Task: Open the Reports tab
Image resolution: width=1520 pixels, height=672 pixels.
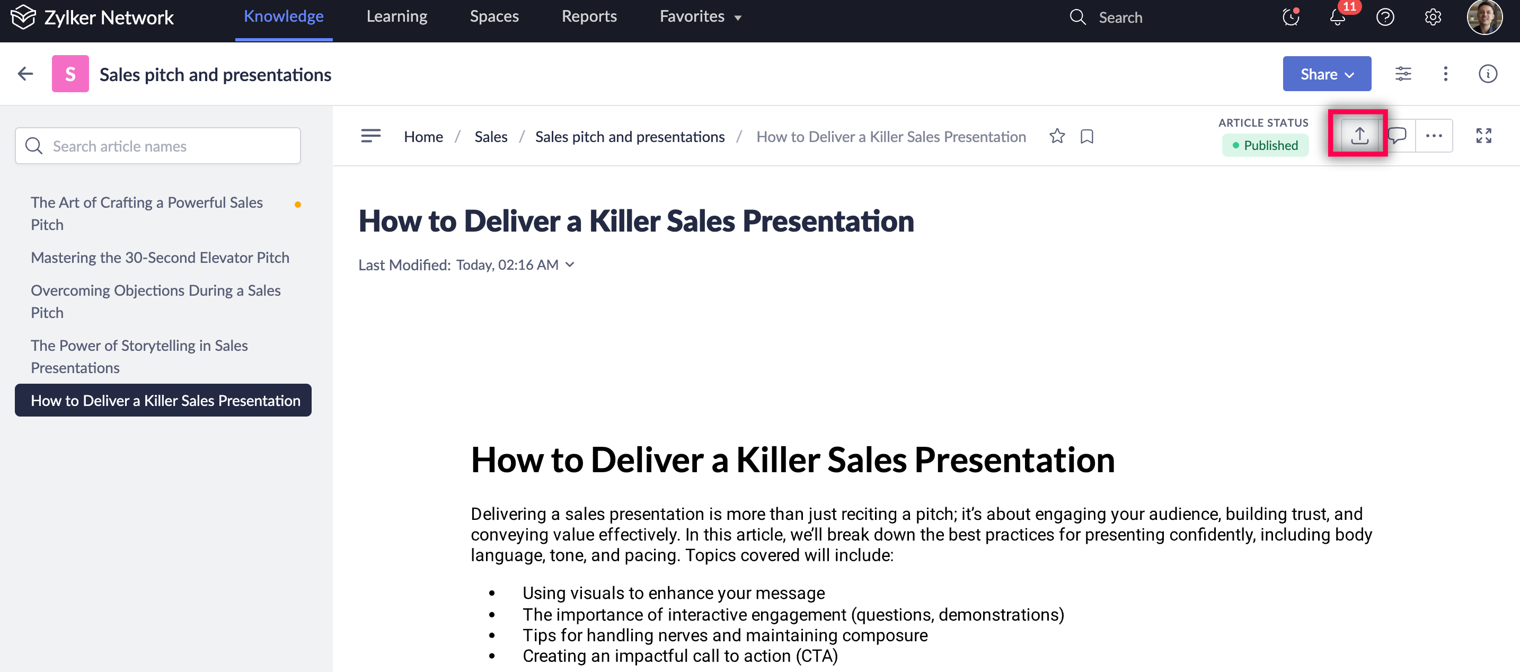Action: [589, 16]
